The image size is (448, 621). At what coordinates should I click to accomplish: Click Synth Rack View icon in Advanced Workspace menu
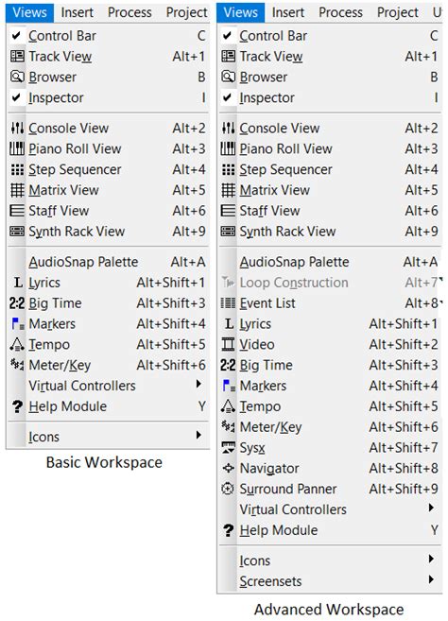[x=228, y=232]
